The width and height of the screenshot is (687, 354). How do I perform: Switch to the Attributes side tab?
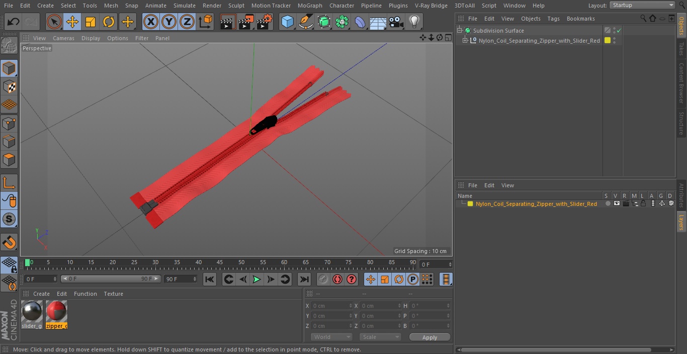coord(681,196)
